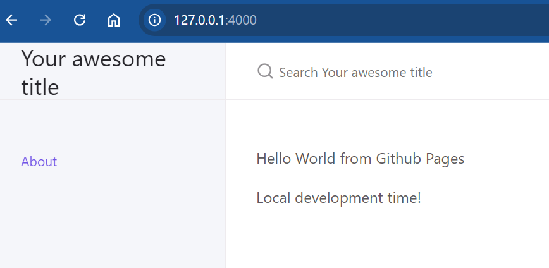This screenshot has width=549, height=268.
Task: Select the Local development time! text
Action: [338, 198]
